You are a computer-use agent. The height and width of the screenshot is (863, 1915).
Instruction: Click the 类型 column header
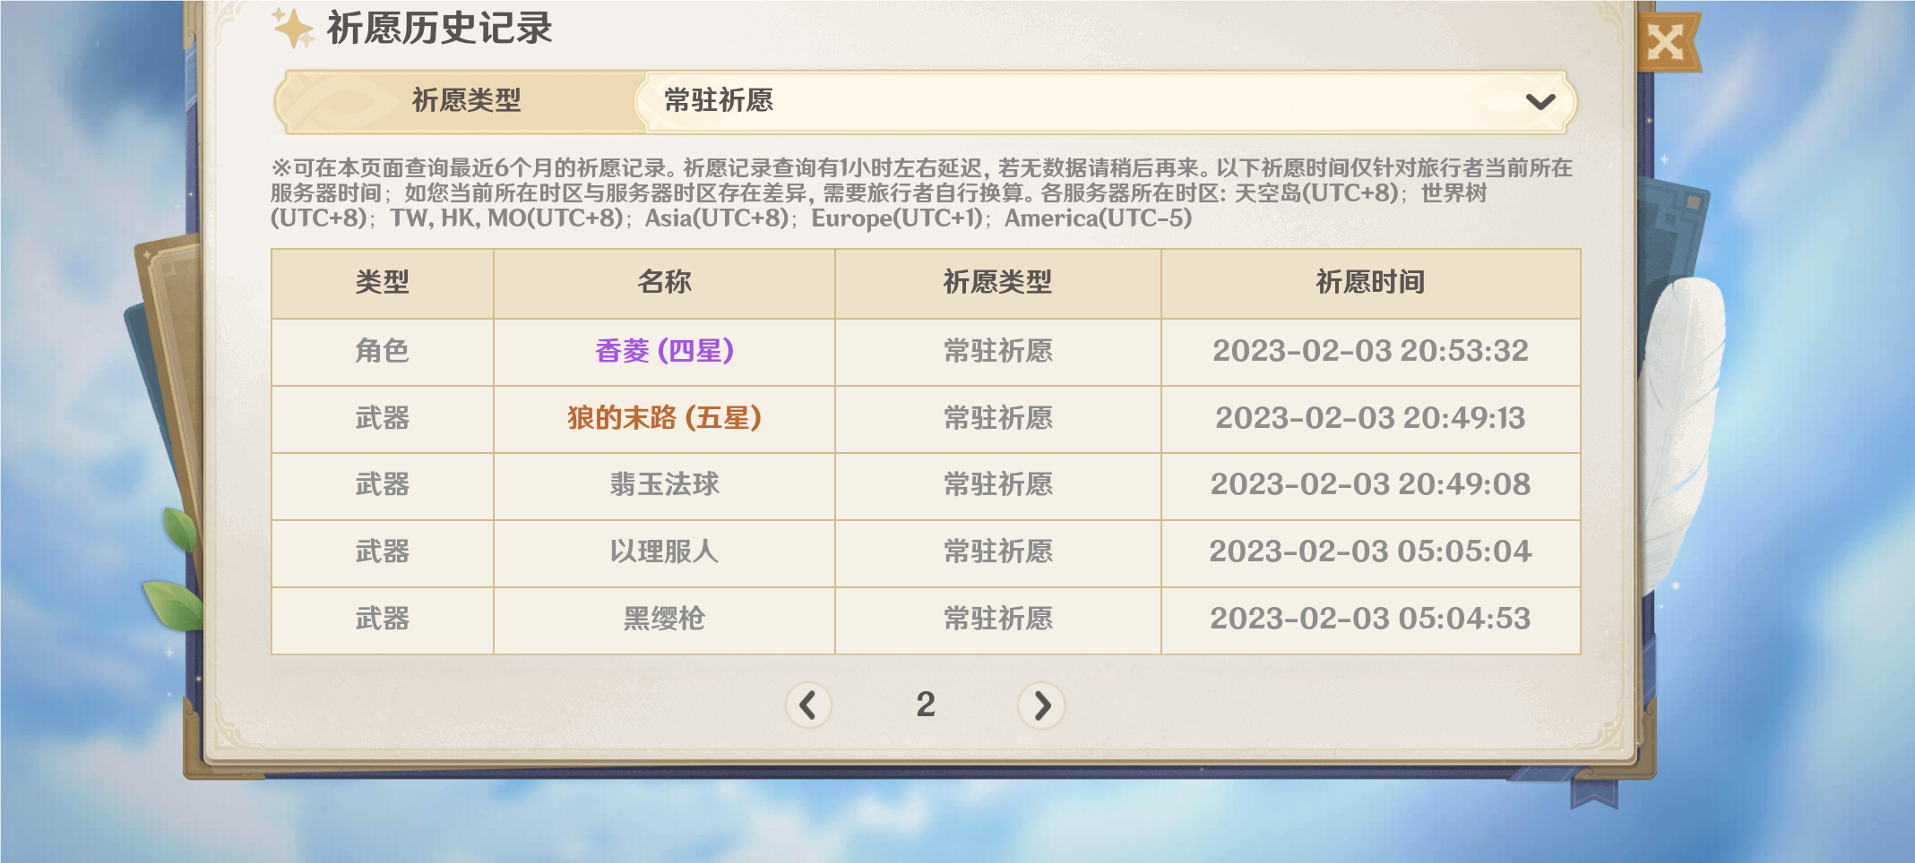pyautogui.click(x=383, y=282)
